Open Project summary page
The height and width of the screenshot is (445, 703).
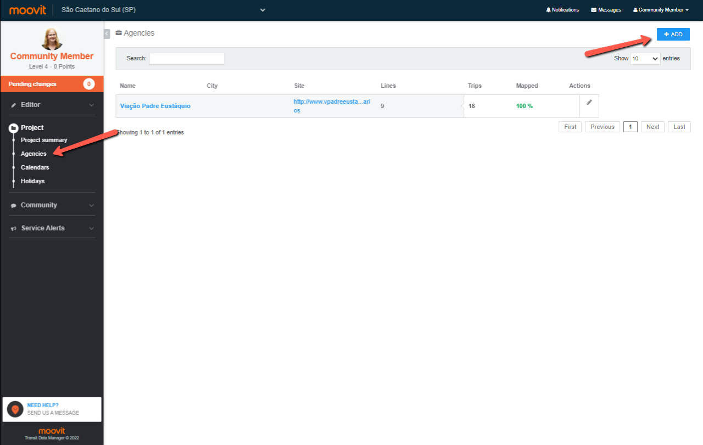[44, 140]
